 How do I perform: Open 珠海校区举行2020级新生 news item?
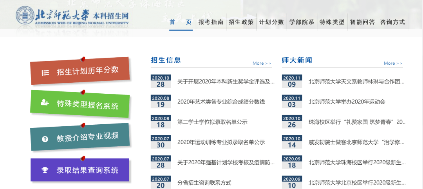point(357,163)
